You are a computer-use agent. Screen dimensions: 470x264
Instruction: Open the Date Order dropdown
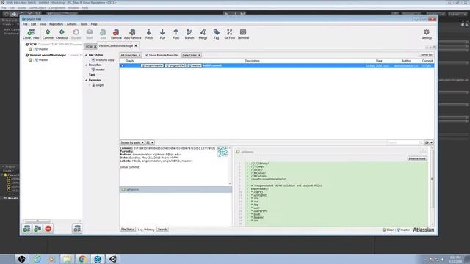tap(192, 55)
